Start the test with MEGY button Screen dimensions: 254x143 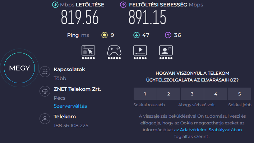coord(19,68)
